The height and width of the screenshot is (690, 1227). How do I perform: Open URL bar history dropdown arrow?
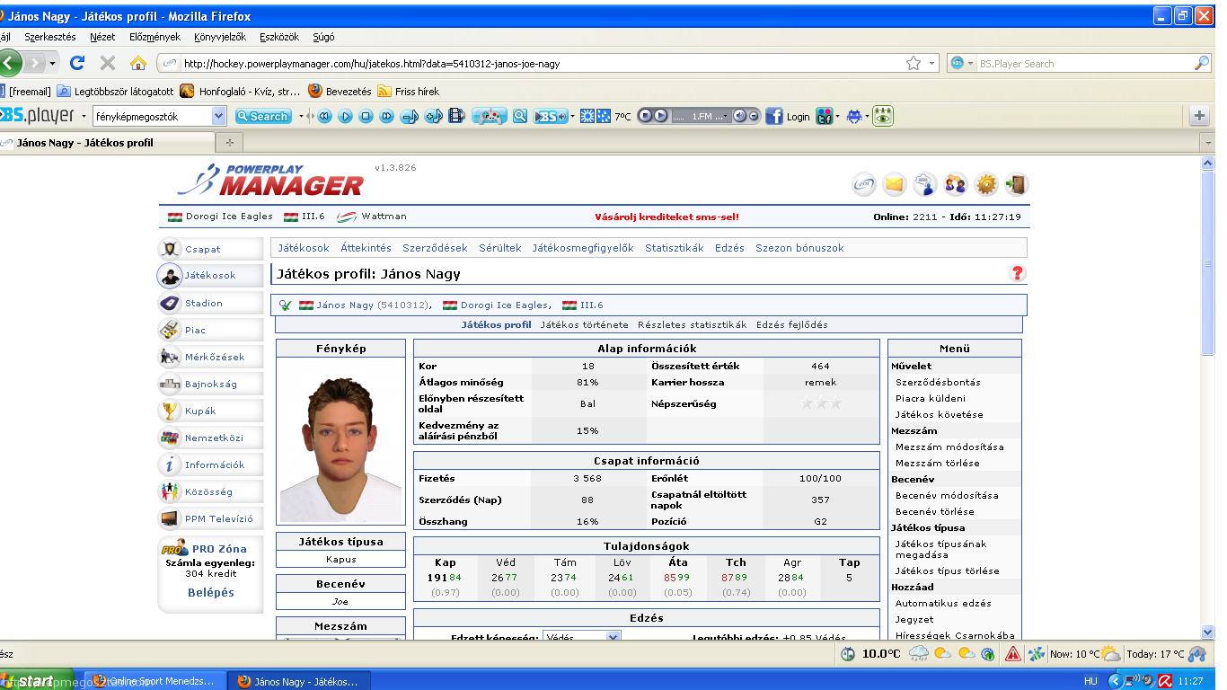[931, 63]
